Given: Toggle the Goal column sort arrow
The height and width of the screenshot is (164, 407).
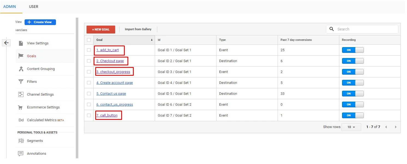Looking at the screenshot, I should coord(152,40).
